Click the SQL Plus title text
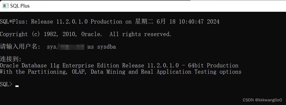 coord(20,6)
